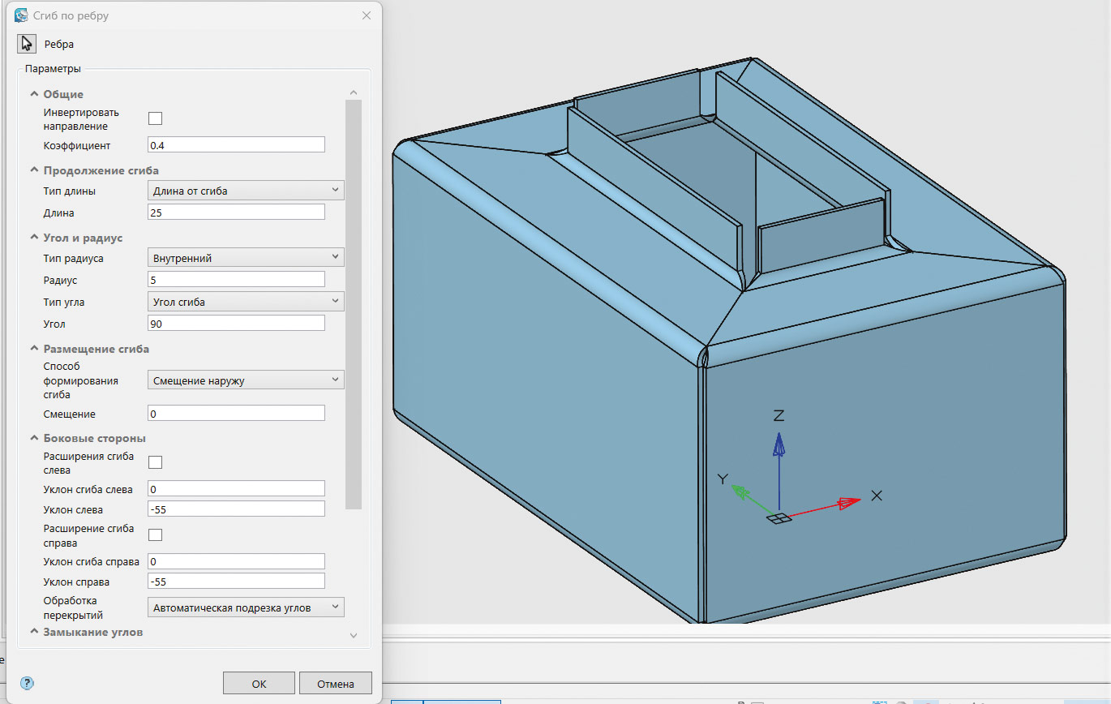Collapse the Общие section
Viewport: 1111px width, 704px height.
[35, 95]
